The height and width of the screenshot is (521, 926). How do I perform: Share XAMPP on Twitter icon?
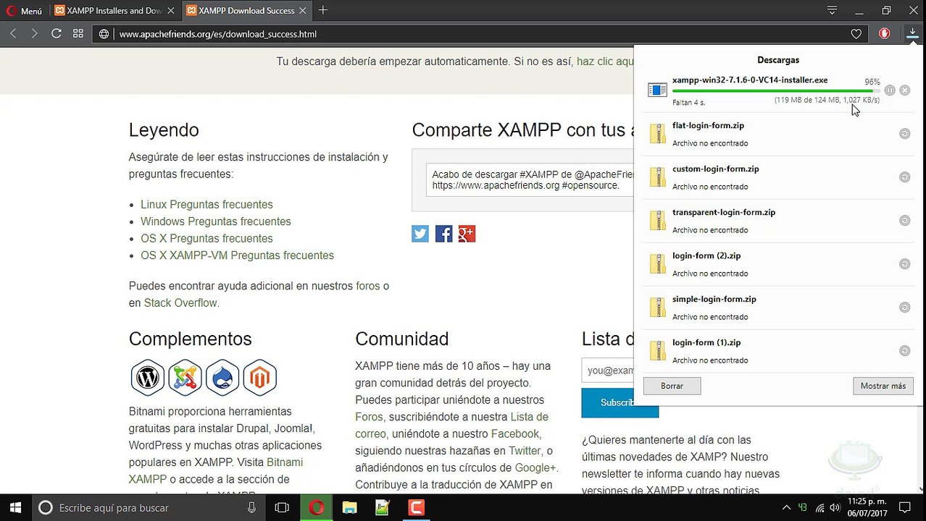420,234
